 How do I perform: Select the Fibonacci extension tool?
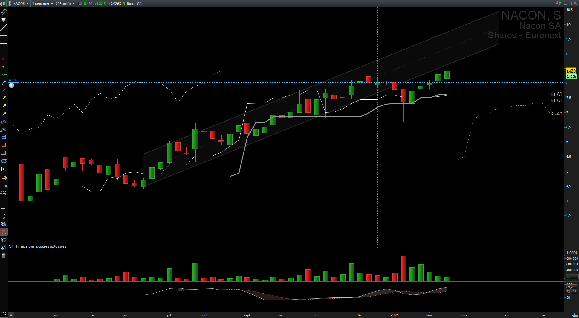[x=4, y=193]
